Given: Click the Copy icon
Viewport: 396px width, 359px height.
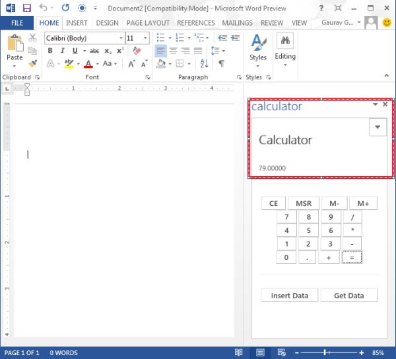Looking at the screenshot, I should tap(32, 51).
